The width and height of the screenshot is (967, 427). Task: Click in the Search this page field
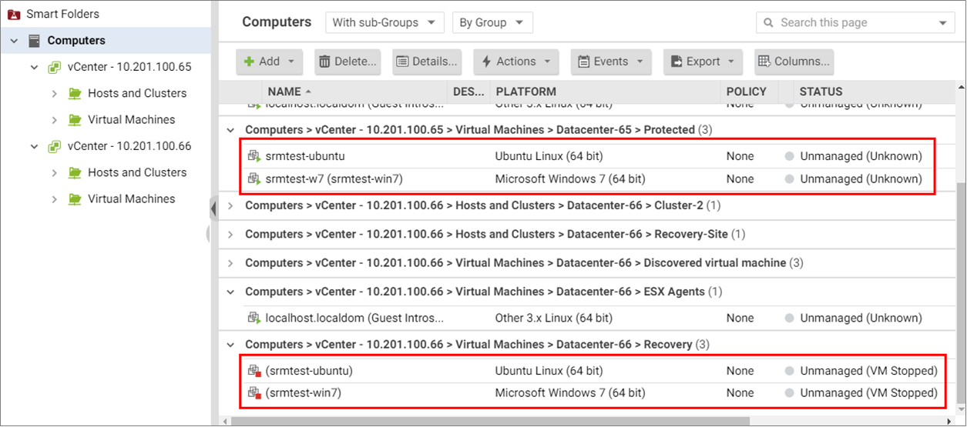[x=855, y=23]
